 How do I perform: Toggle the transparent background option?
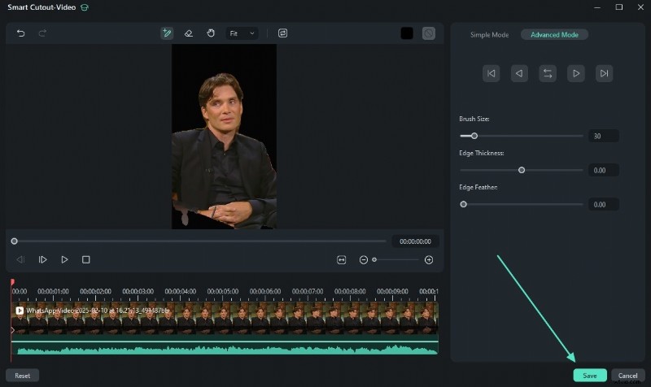coord(429,33)
